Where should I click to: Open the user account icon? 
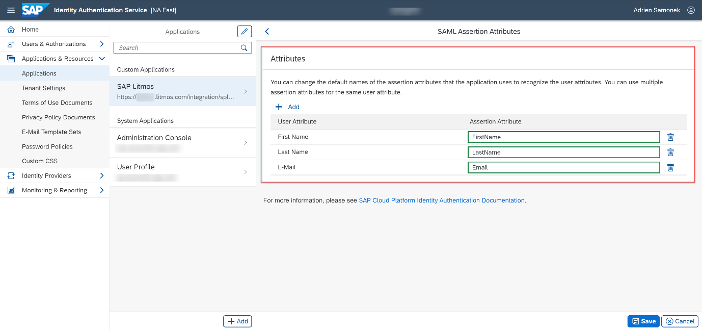(x=691, y=10)
